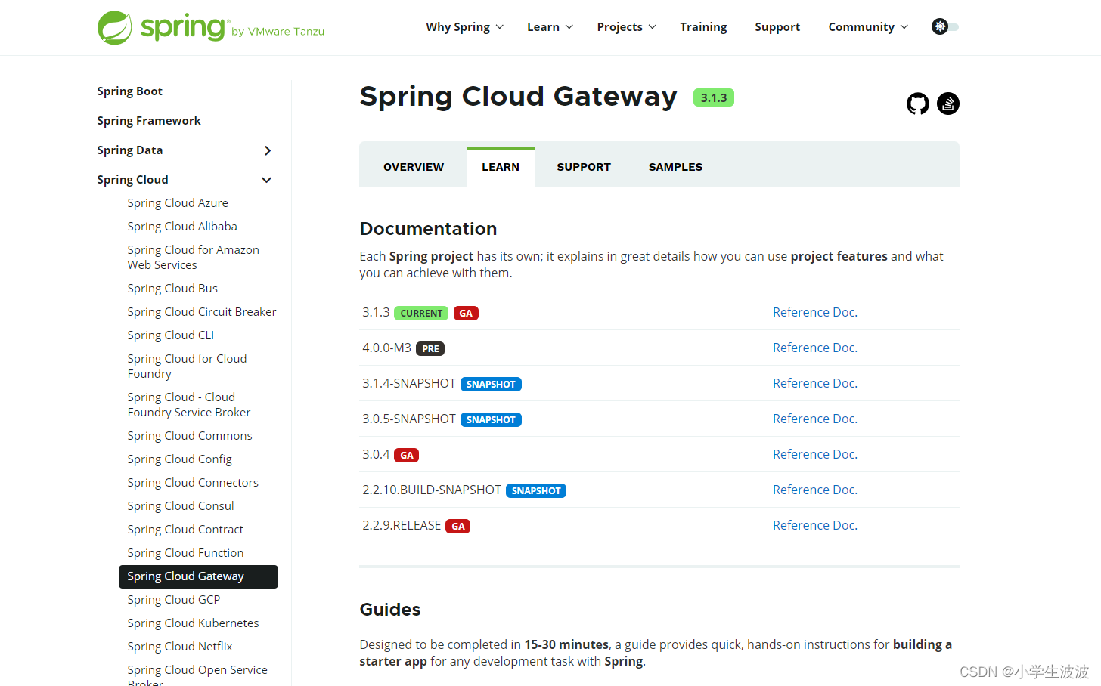Click the green 3.1.3 version badge

coord(714,97)
